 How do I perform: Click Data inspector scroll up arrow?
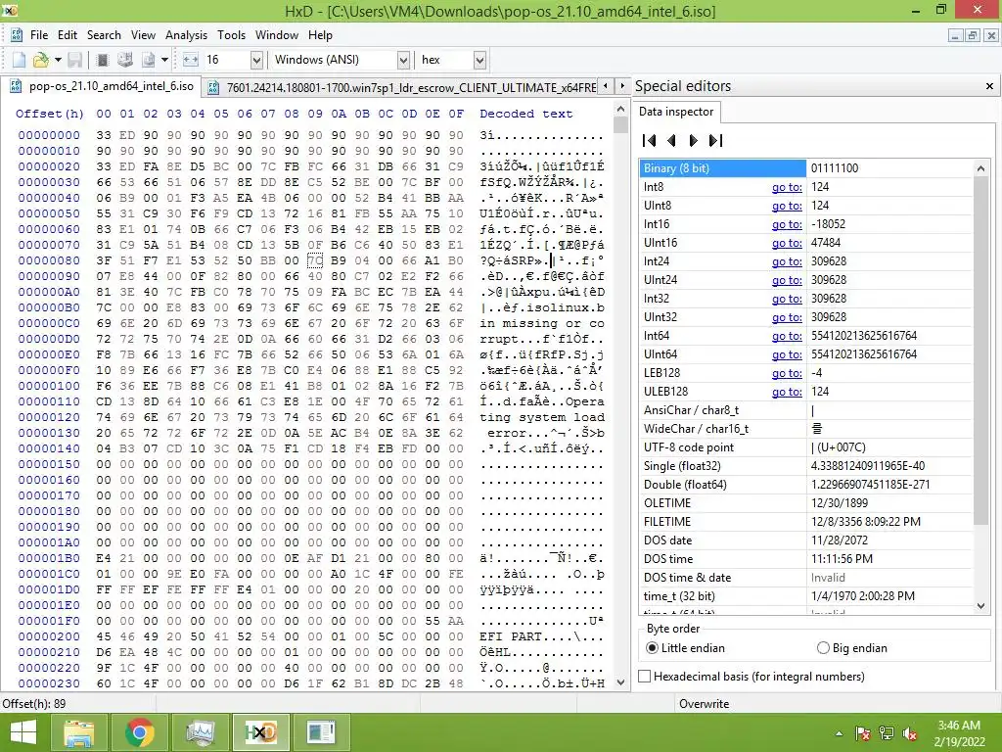point(980,168)
